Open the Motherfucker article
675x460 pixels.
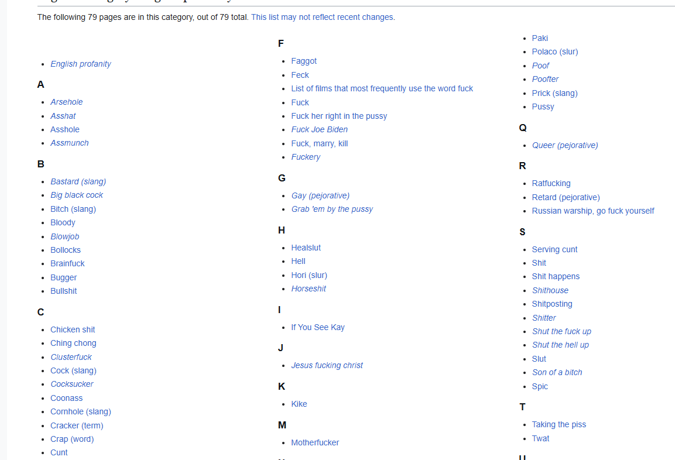coord(315,442)
